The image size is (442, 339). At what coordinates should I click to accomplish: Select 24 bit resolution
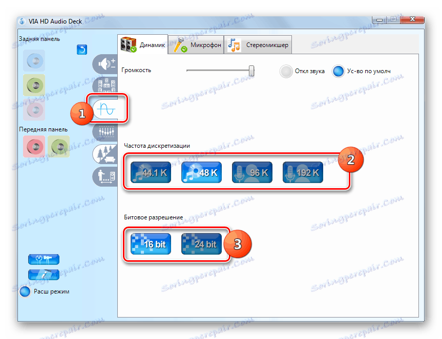point(202,244)
